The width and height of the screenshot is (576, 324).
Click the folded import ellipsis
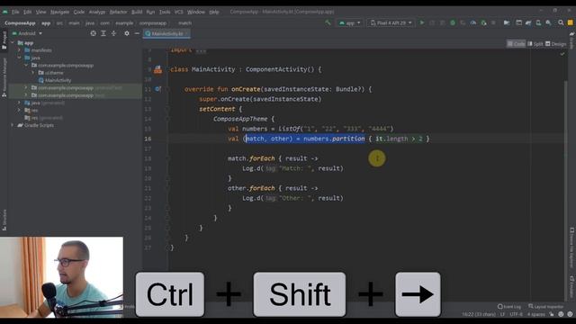tap(201, 50)
